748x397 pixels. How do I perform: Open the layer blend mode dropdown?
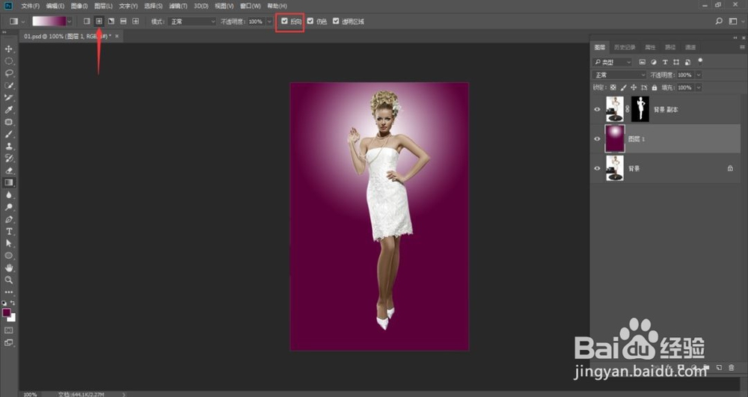click(619, 76)
